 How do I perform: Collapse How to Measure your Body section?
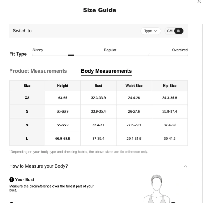(185, 166)
